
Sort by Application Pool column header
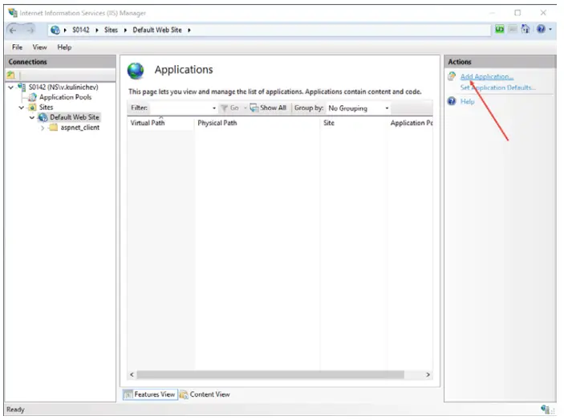tap(411, 123)
